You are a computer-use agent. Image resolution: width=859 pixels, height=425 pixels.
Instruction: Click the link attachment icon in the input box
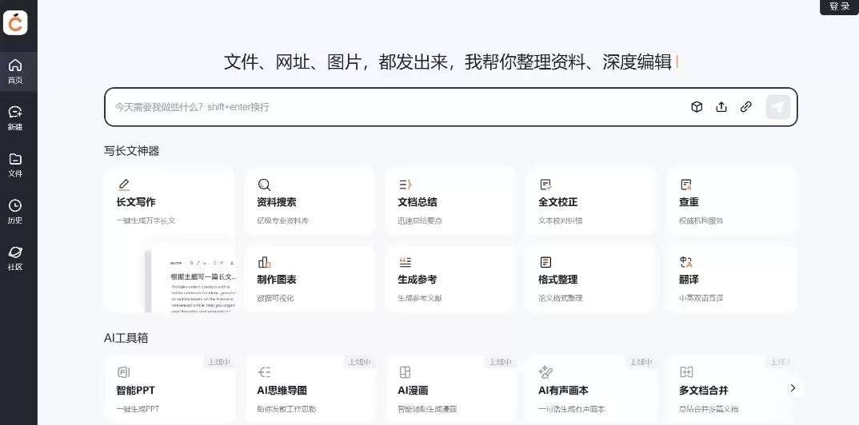pos(746,107)
